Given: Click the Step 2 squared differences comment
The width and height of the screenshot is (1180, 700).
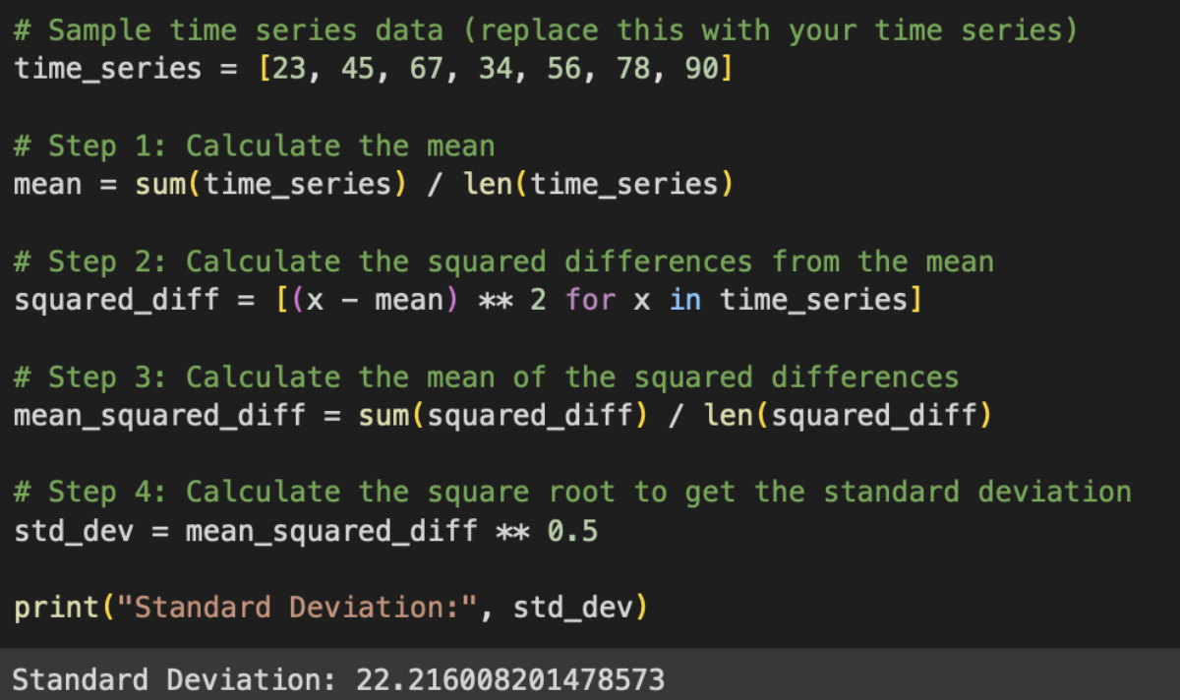Looking at the screenshot, I should (x=503, y=262).
